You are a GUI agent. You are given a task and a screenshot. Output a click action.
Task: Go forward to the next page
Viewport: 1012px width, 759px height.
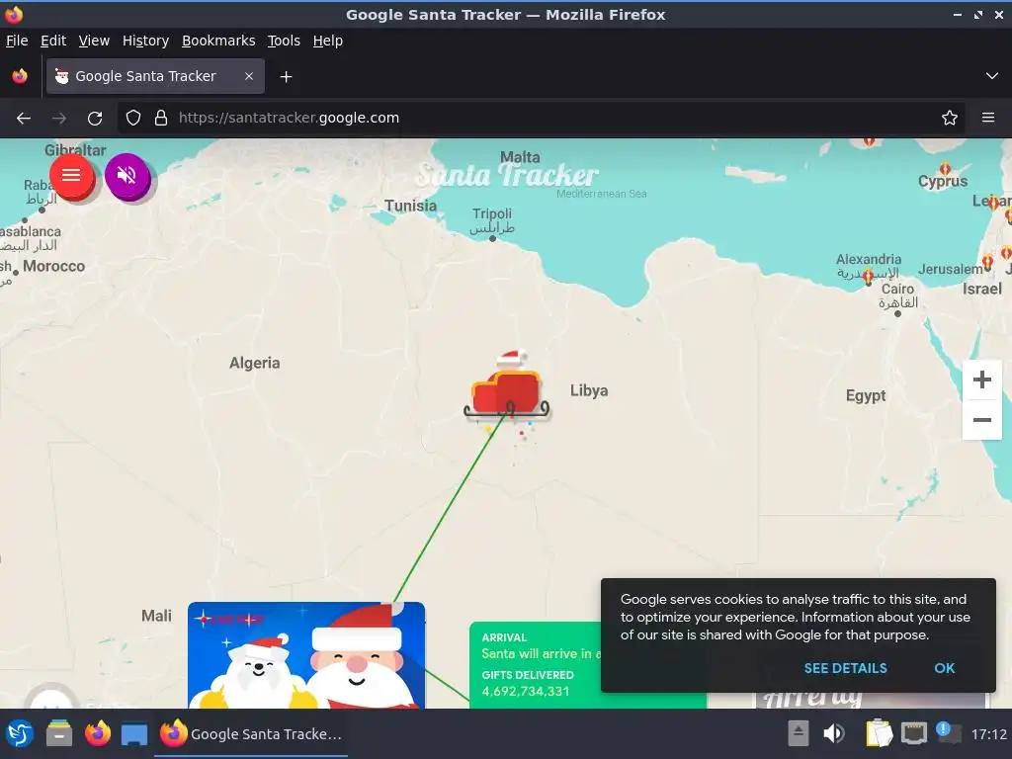coord(58,119)
